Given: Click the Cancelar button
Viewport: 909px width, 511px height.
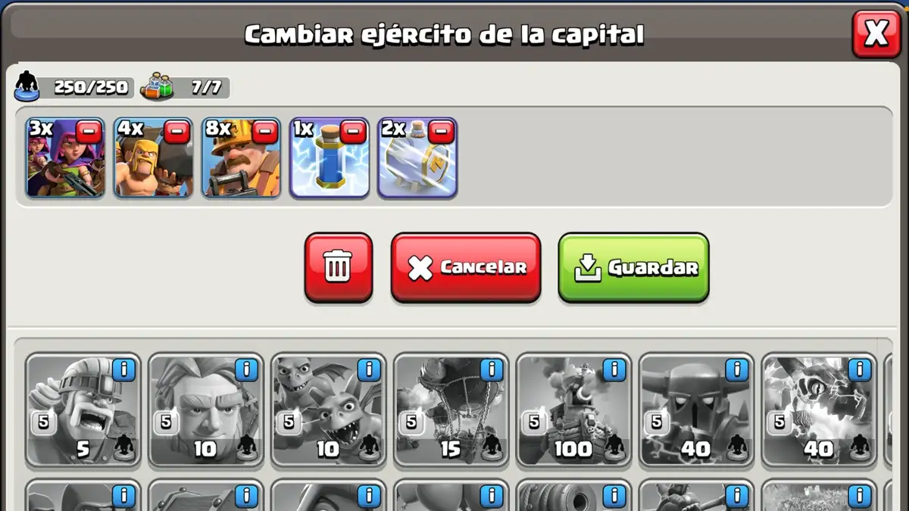Looking at the screenshot, I should coord(466,267).
